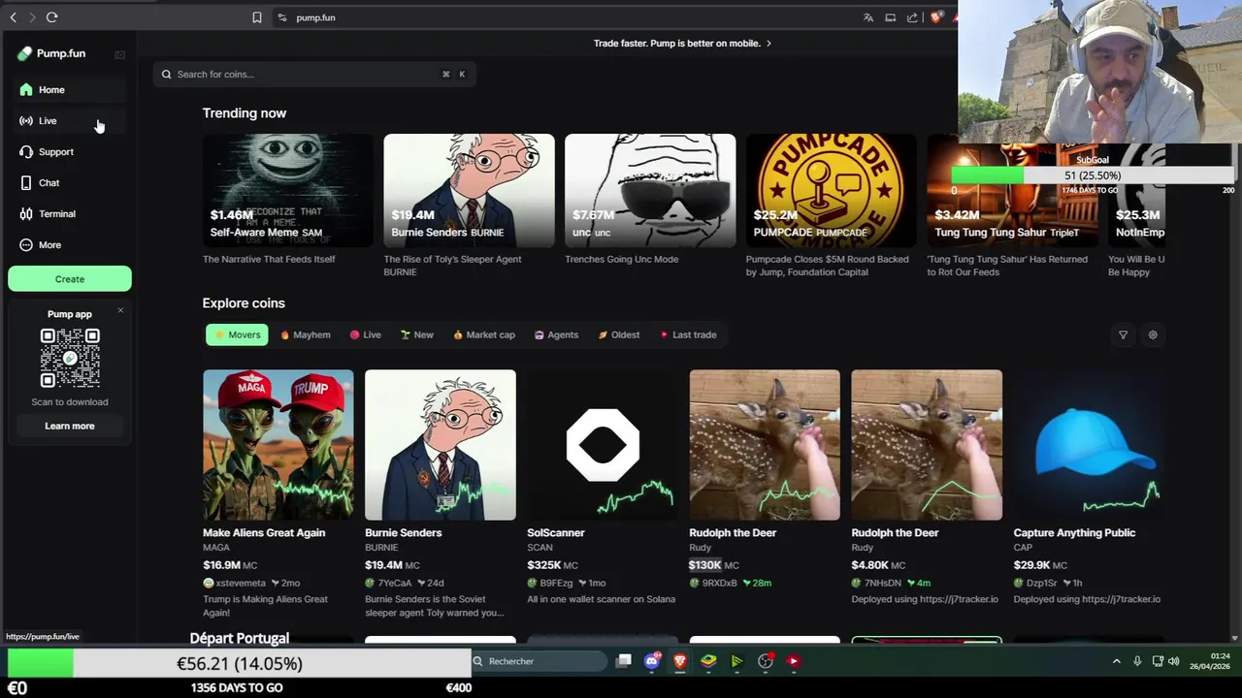Go to Live in the sidebar
This screenshot has width=1242, height=698.
68,121
